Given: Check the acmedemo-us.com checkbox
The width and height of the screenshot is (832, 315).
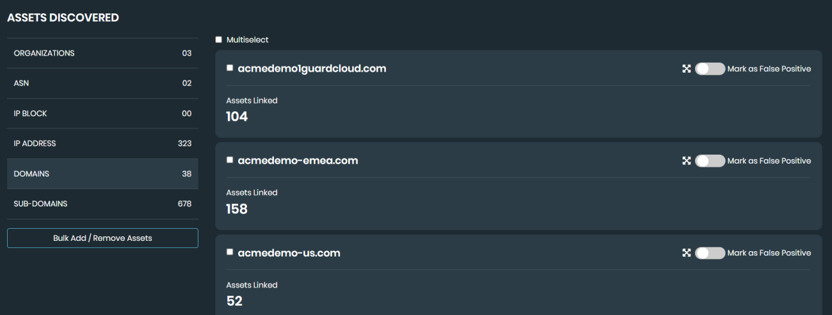Looking at the screenshot, I should [x=230, y=252].
